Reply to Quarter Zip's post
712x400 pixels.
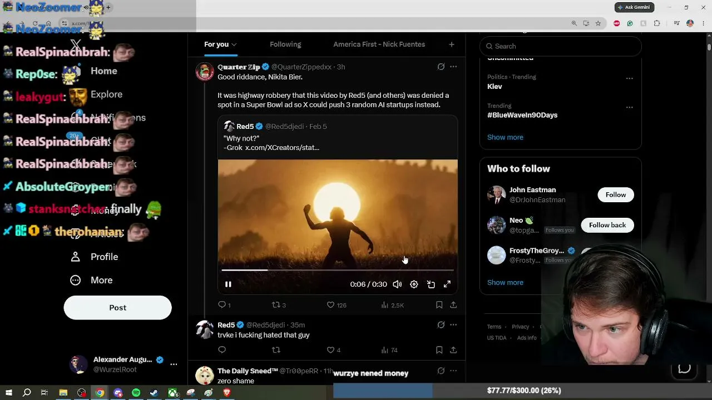tap(224, 305)
